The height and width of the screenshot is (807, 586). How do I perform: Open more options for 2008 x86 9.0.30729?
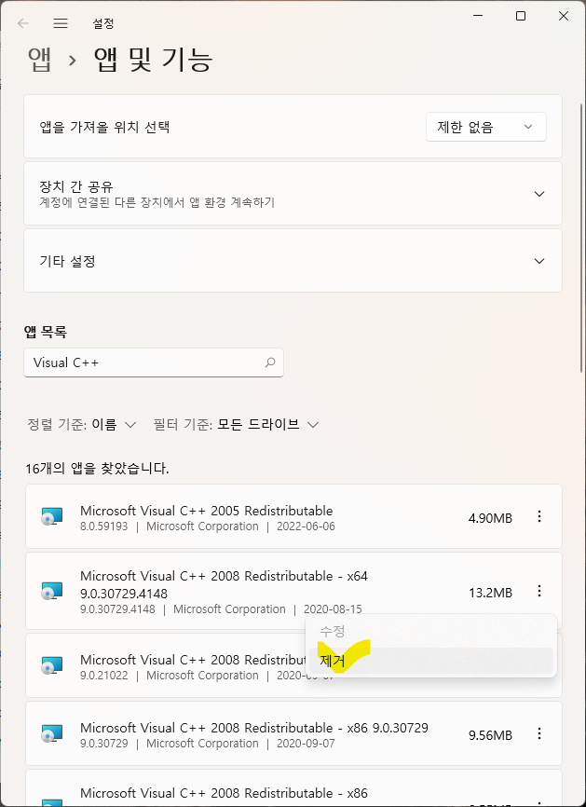(539, 733)
